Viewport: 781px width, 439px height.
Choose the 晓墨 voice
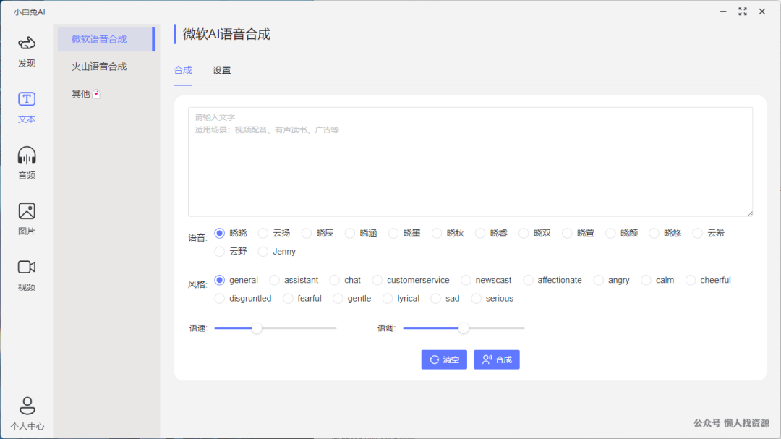pos(393,233)
